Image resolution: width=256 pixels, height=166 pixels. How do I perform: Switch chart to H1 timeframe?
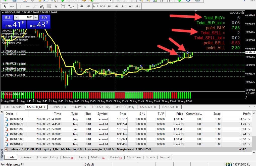coord(110,6)
